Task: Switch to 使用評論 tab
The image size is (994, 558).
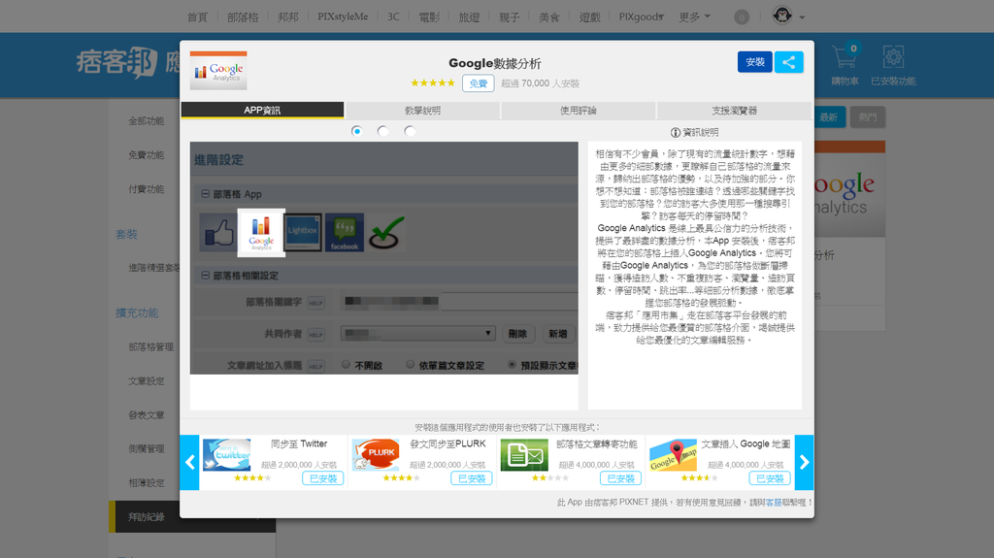Action: pos(579,111)
